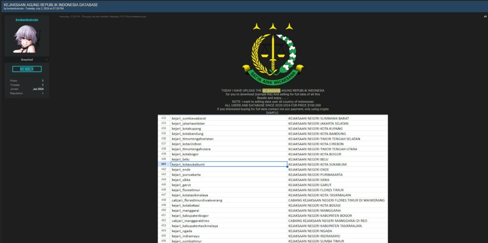
Task: Select row header number 441
Action: [163, 164]
